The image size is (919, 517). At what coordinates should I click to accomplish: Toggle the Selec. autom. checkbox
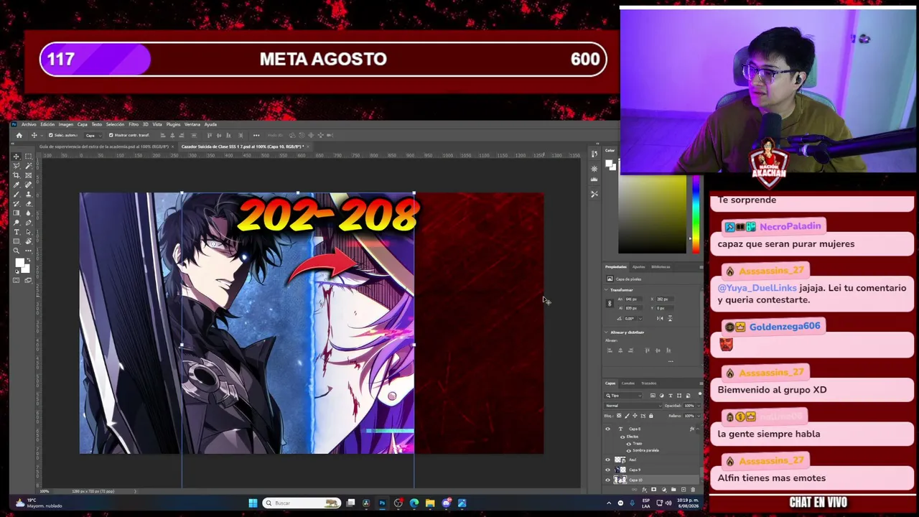pyautogui.click(x=50, y=135)
